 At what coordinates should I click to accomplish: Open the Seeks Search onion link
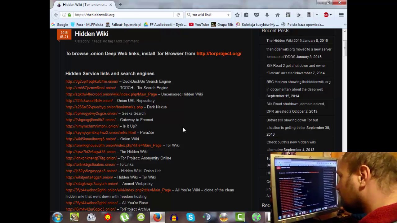point(91,113)
